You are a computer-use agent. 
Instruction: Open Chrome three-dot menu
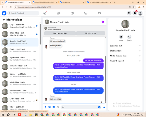143,7
